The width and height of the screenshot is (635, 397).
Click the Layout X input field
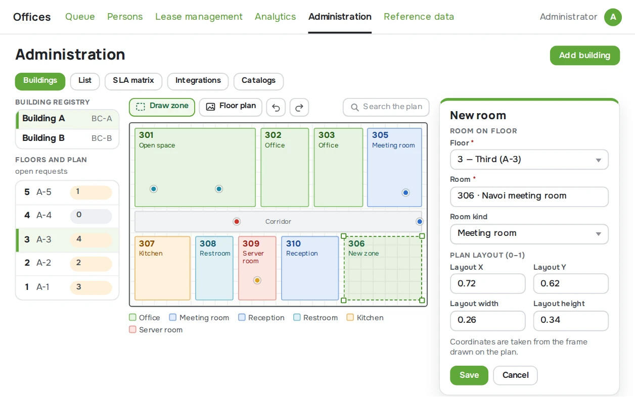tap(488, 284)
